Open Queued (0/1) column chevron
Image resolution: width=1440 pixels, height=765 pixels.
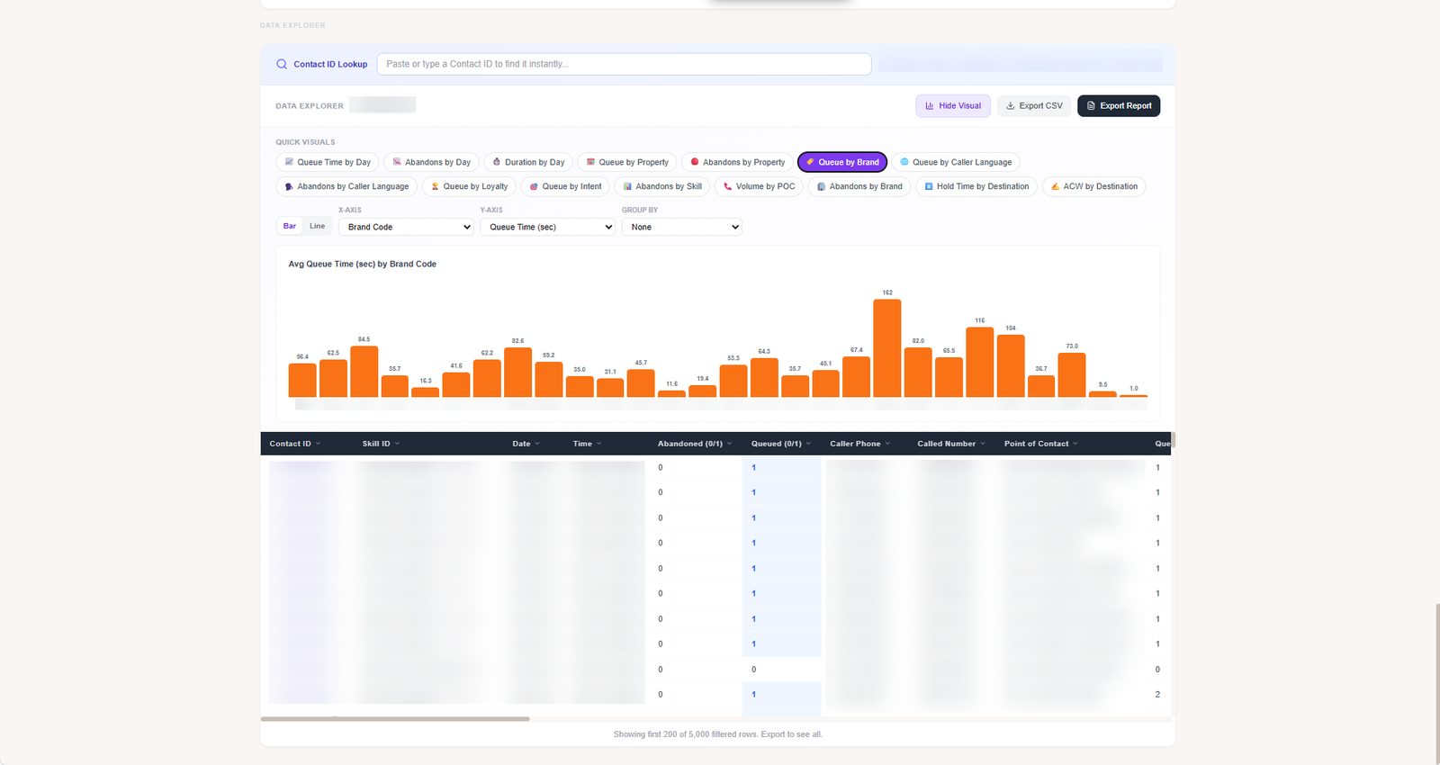(808, 444)
